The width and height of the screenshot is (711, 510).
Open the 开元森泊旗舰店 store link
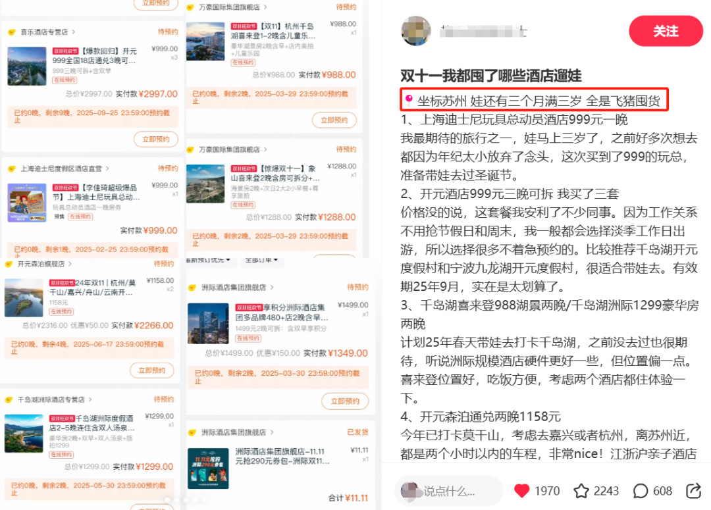click(41, 264)
